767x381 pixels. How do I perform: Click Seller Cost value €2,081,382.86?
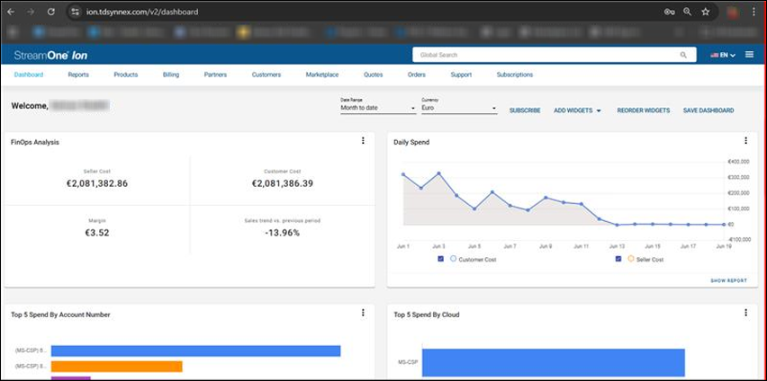pos(97,184)
